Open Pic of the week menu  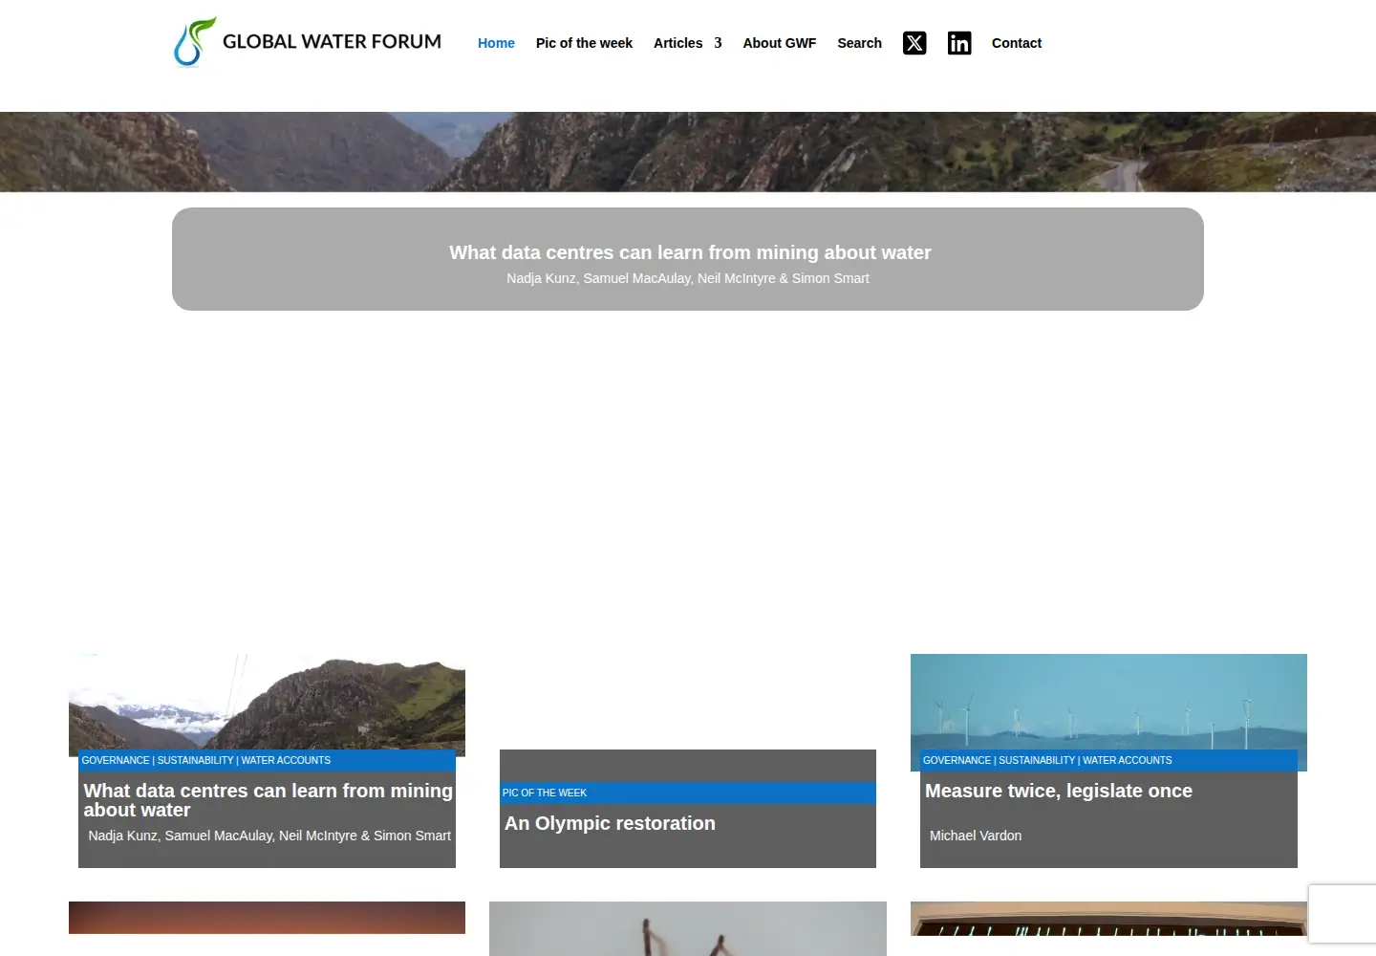pos(584,43)
